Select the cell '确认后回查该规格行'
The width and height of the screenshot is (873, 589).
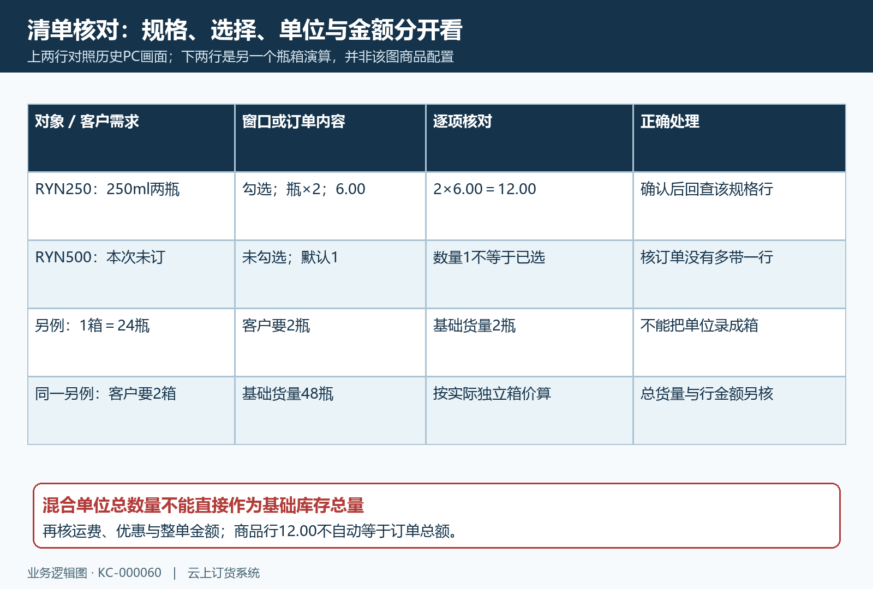(739, 206)
